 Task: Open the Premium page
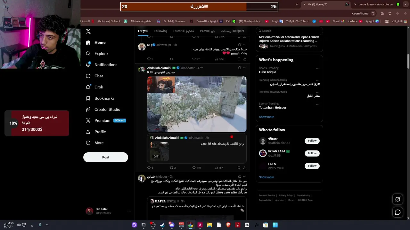point(106,120)
